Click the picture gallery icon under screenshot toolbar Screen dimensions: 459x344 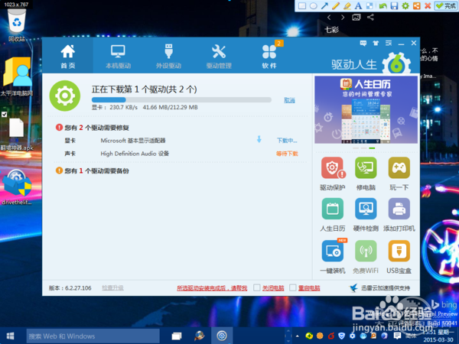pos(356,18)
